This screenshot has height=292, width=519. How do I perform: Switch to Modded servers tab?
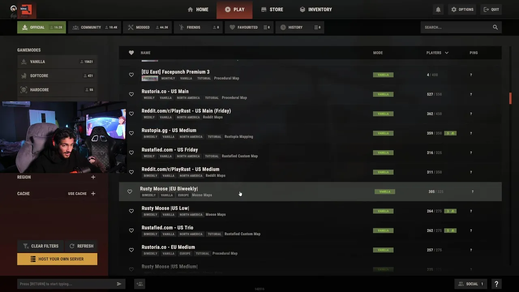147,27
